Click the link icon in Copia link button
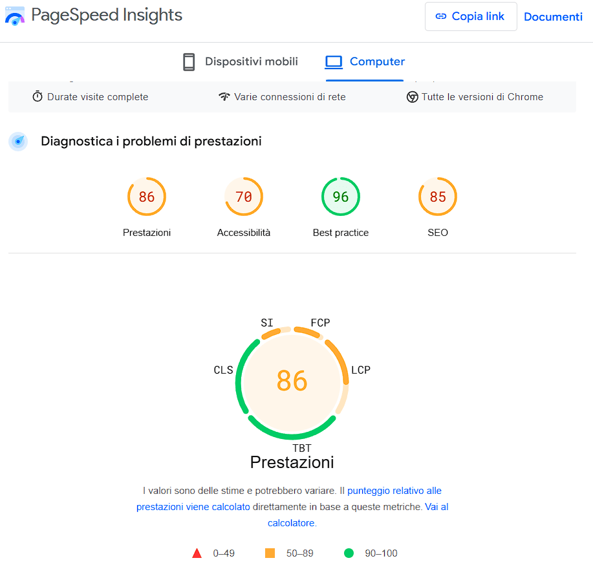Viewport: 593px width, 567px height. [440, 16]
